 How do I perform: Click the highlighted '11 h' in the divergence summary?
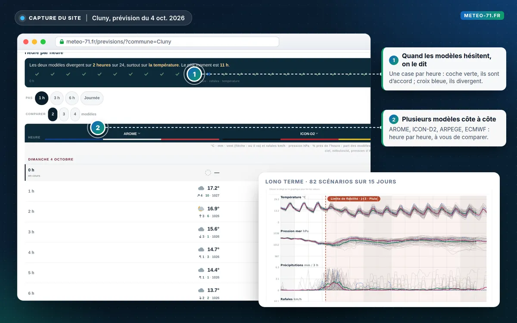pyautogui.click(x=224, y=65)
